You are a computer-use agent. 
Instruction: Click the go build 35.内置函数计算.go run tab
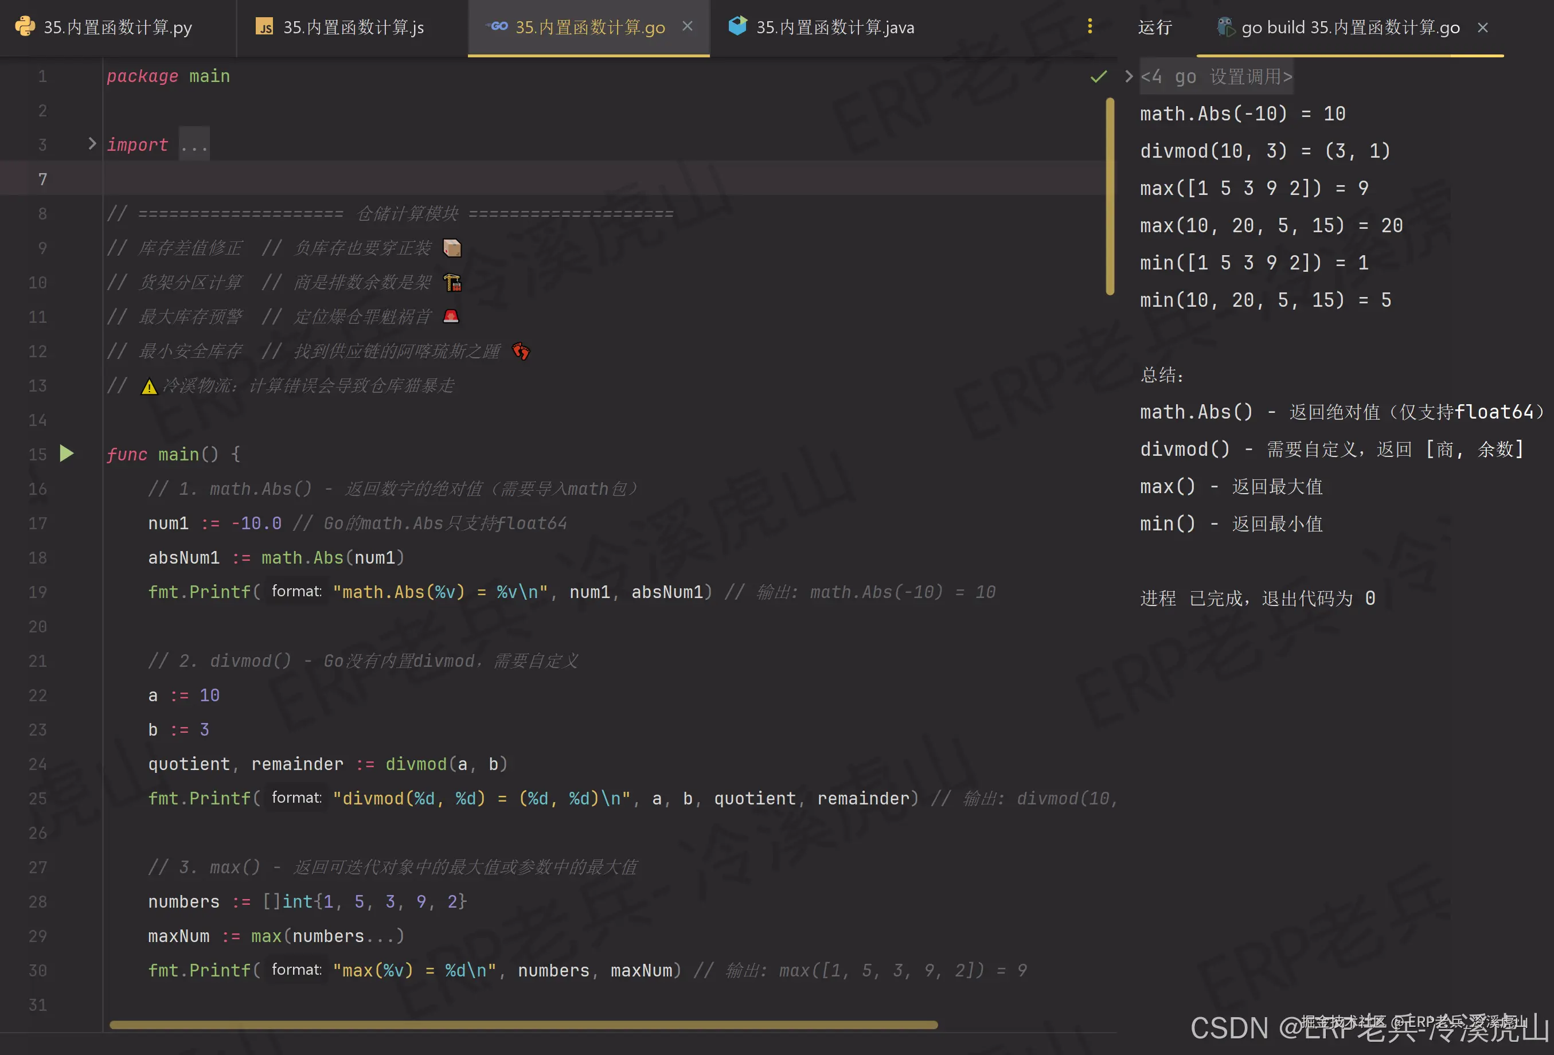coord(1350,28)
